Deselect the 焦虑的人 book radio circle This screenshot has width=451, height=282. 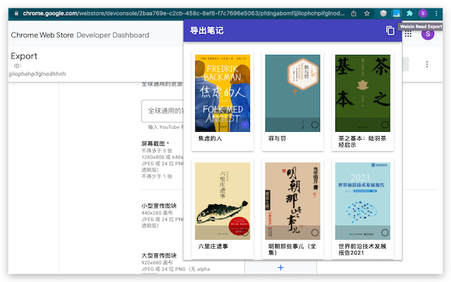coord(245,125)
